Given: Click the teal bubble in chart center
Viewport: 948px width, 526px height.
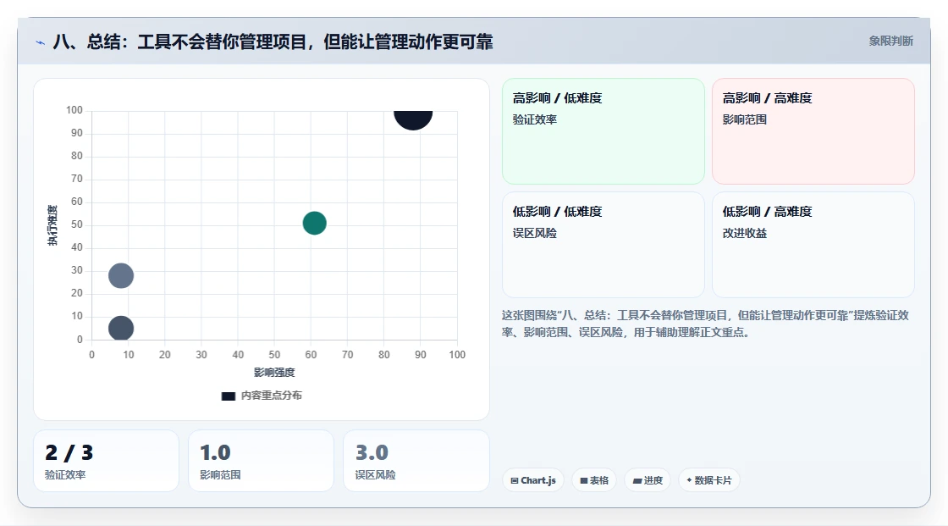Looking at the screenshot, I should click(314, 224).
